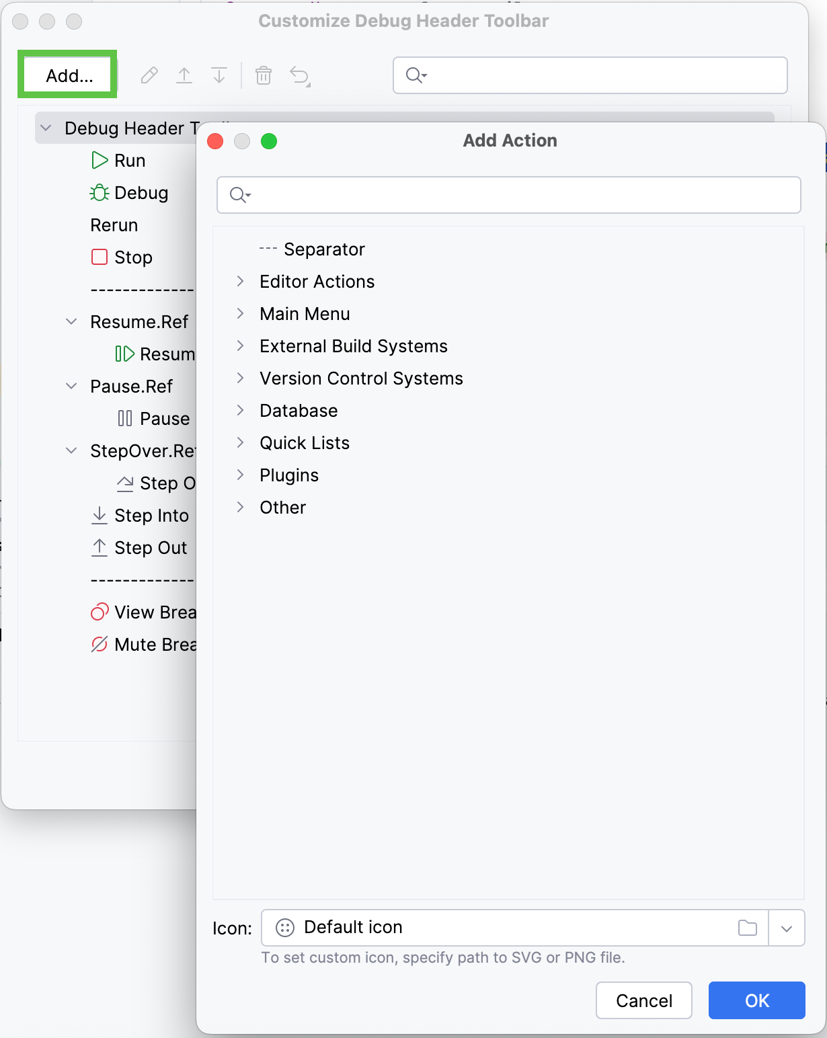Click the restore actions undo icon
Image resolution: width=827 pixels, height=1038 pixels.
(299, 75)
